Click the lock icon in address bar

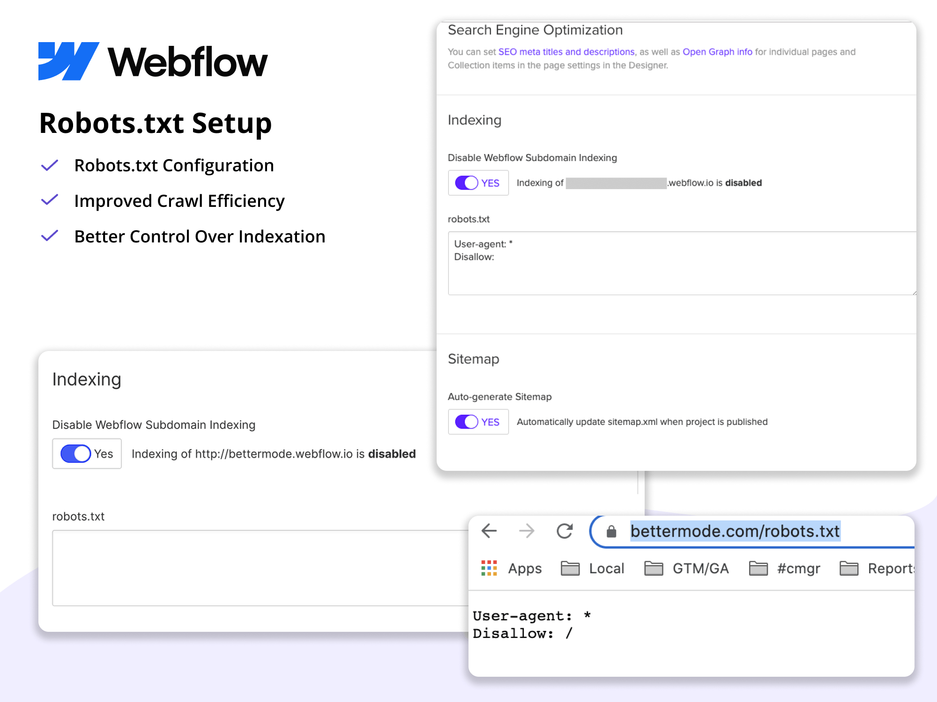click(611, 532)
